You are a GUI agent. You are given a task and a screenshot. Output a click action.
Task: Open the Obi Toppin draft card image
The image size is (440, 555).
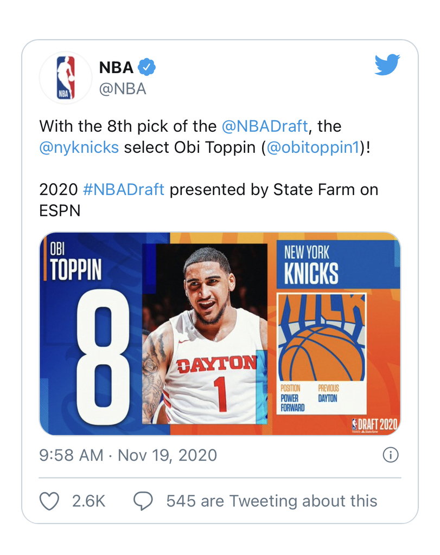coord(220,333)
